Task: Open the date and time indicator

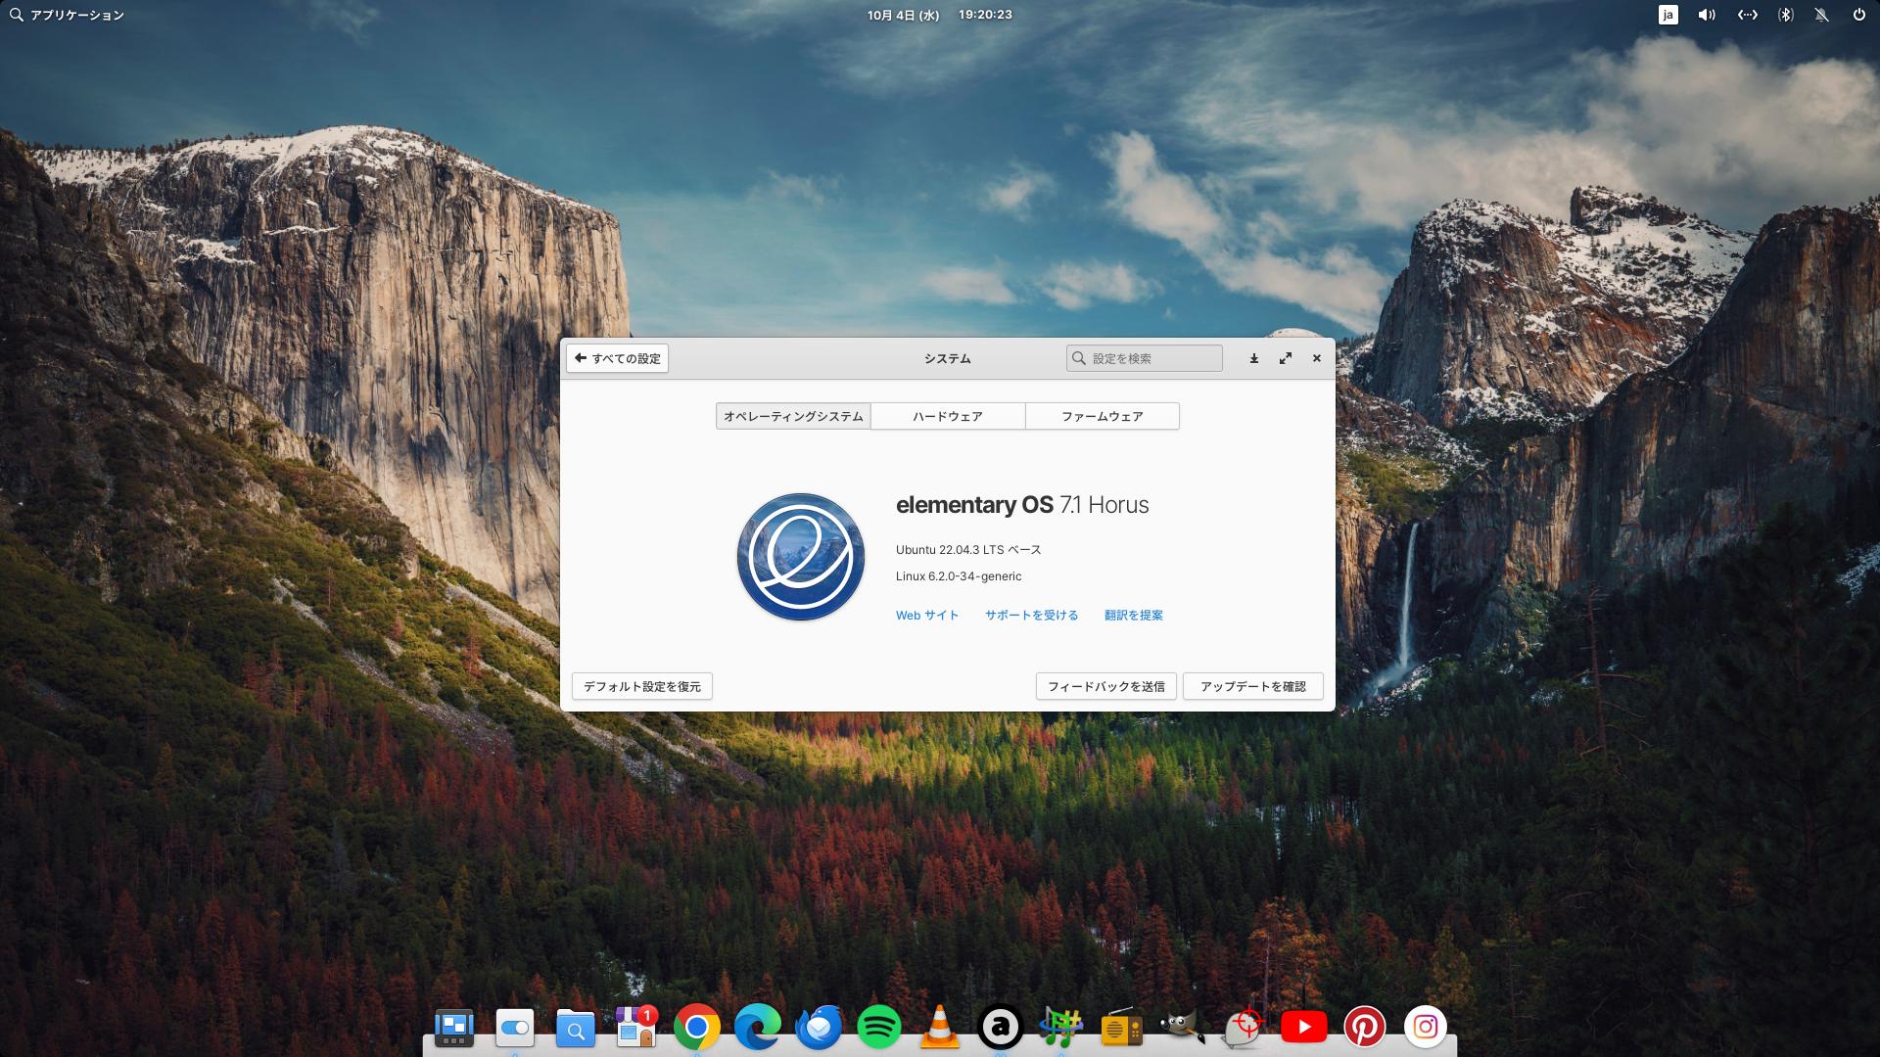Action: click(939, 15)
